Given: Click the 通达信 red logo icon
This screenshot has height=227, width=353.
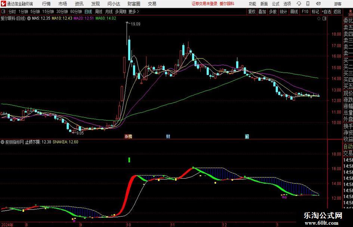Looking at the screenshot, I should (4, 4).
